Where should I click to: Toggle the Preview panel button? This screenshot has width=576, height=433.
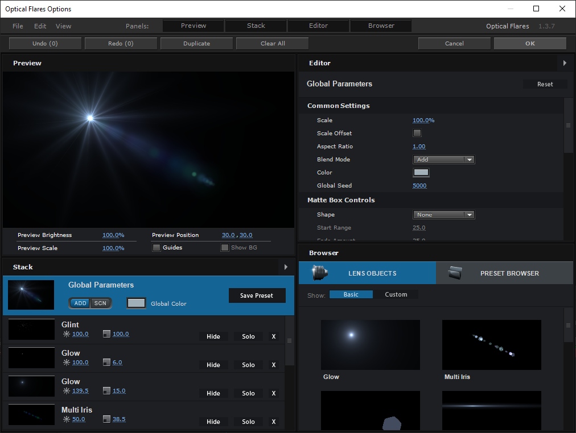193,26
